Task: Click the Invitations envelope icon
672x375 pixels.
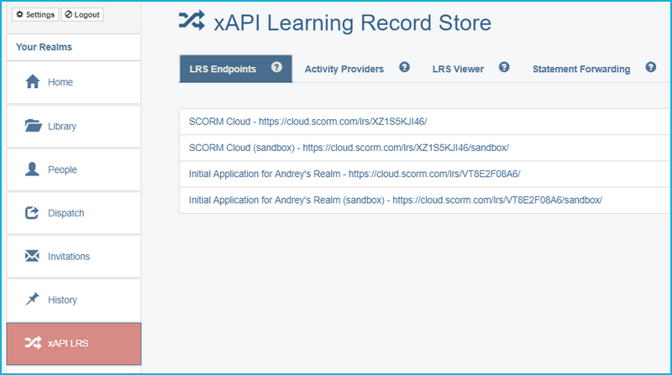Action: [32, 256]
